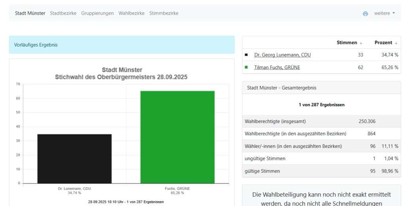Select the Stadt Münster tab
The height and width of the screenshot is (206, 405).
tap(30, 13)
